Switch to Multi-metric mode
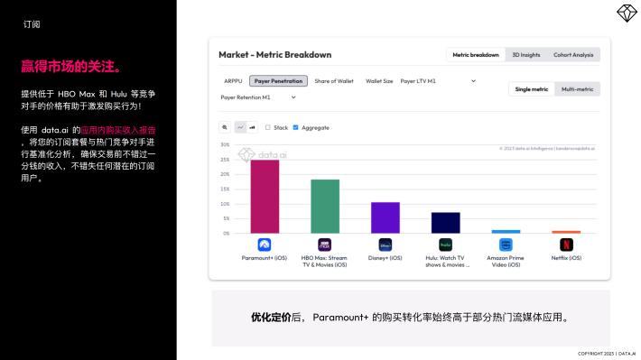Viewport: 641px width, 360px height. (x=577, y=89)
